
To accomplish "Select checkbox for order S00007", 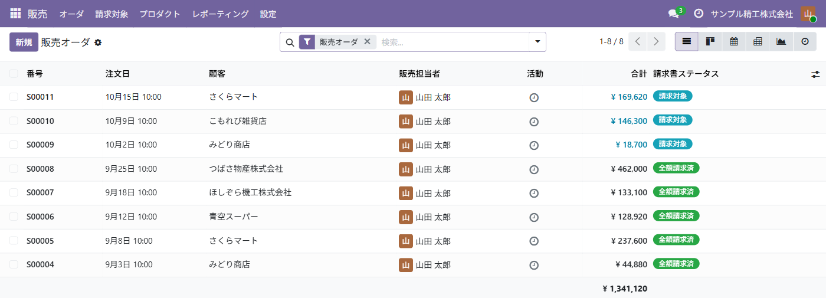I will [14, 192].
